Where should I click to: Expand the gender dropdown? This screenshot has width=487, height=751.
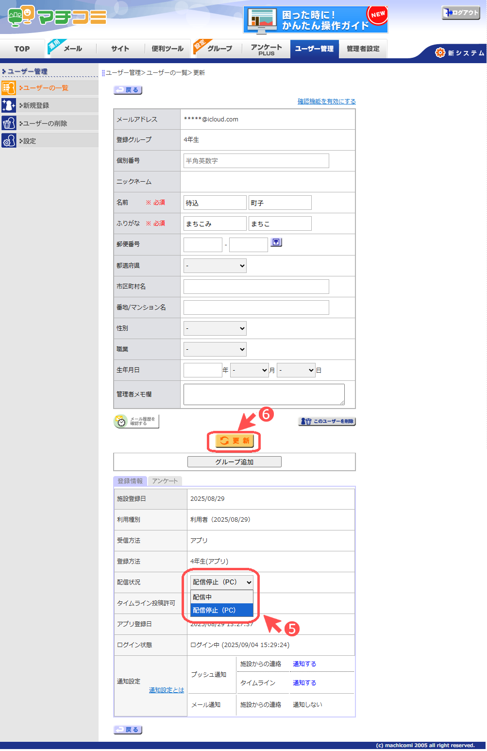(x=215, y=328)
